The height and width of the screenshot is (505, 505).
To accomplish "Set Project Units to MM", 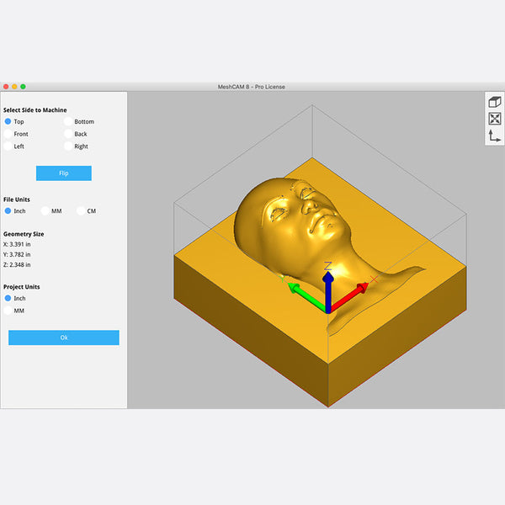I will coord(8,311).
